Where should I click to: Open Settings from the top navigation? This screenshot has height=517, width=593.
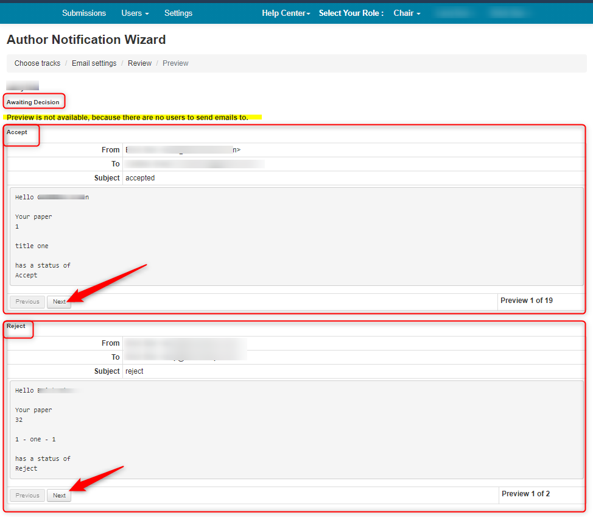pyautogui.click(x=178, y=13)
